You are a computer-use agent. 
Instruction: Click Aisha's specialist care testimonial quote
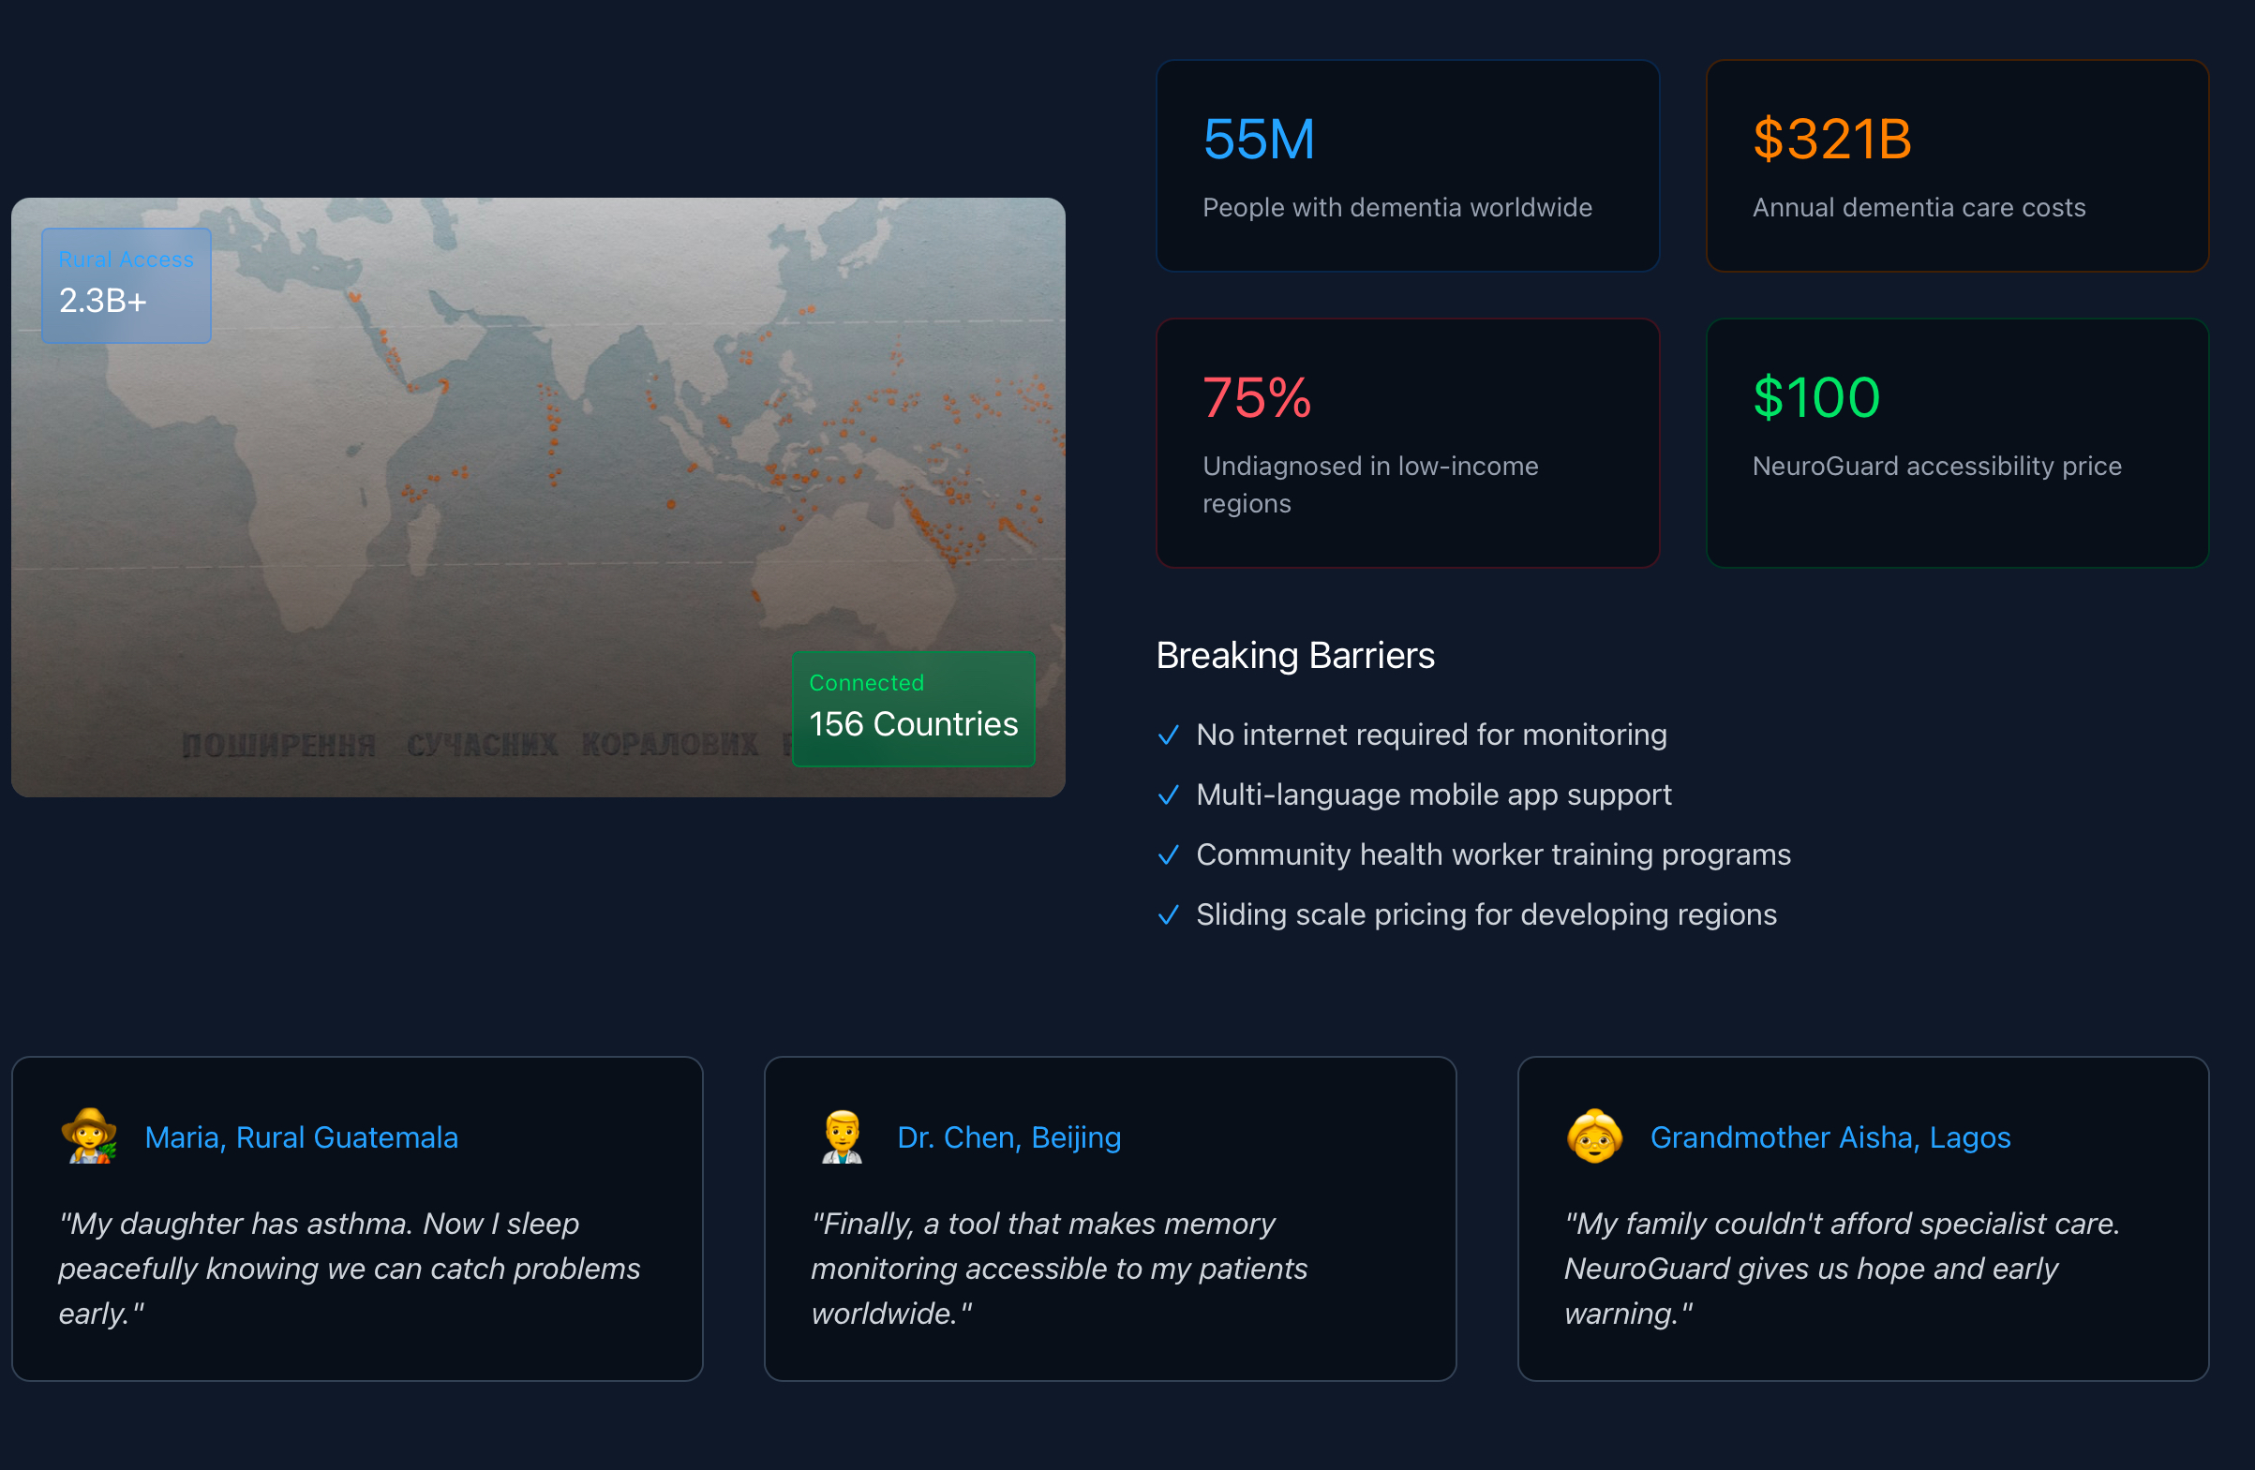tap(1840, 1269)
